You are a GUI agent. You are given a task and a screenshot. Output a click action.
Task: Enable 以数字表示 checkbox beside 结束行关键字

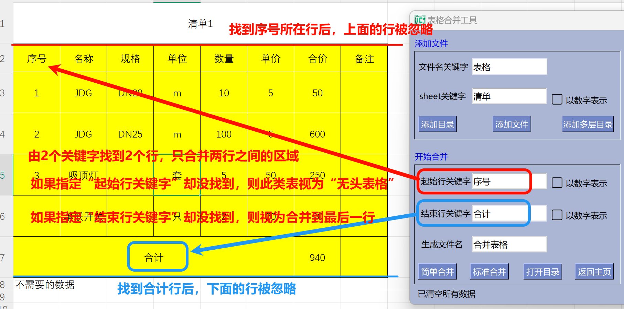click(x=557, y=215)
